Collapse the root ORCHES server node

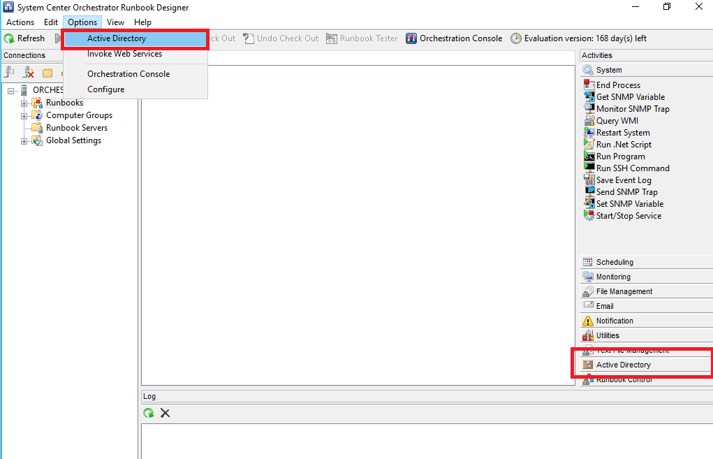coord(11,90)
